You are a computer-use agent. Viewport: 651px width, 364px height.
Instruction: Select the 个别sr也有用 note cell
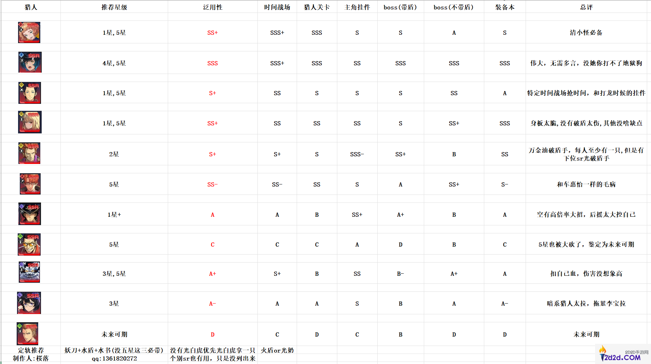[x=213, y=358]
